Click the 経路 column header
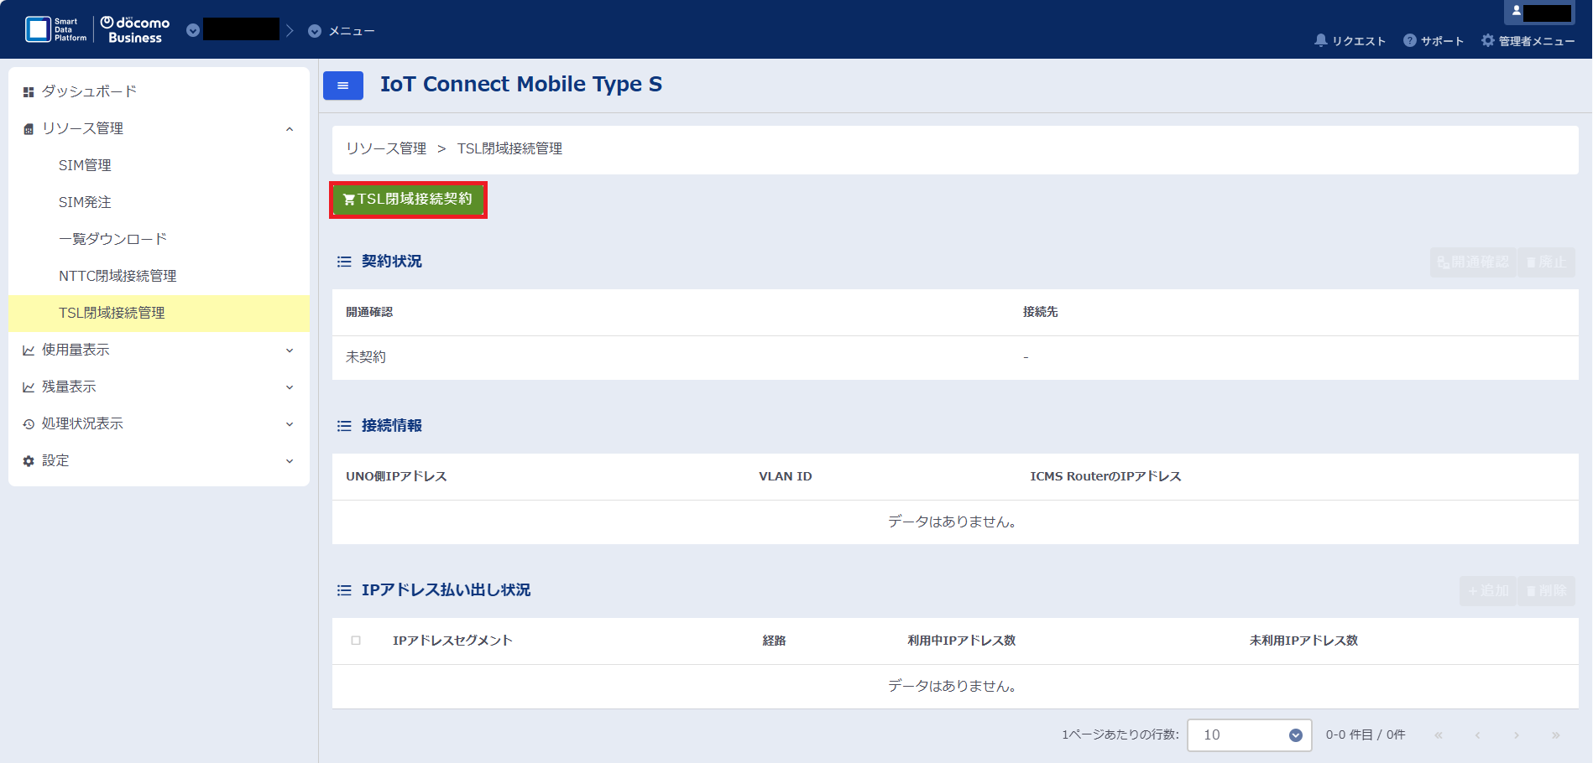Image resolution: width=1593 pixels, height=763 pixels. pyautogui.click(x=774, y=641)
